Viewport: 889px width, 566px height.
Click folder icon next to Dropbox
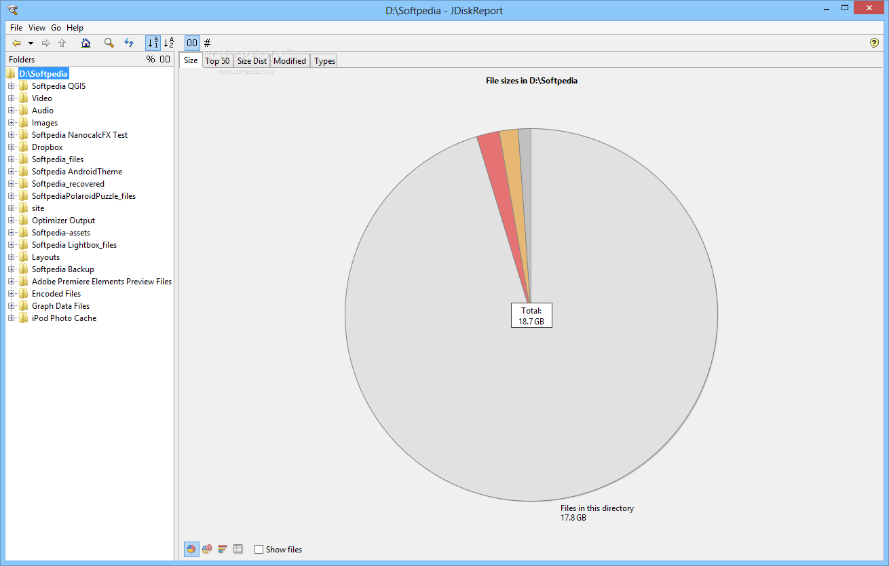(x=24, y=147)
